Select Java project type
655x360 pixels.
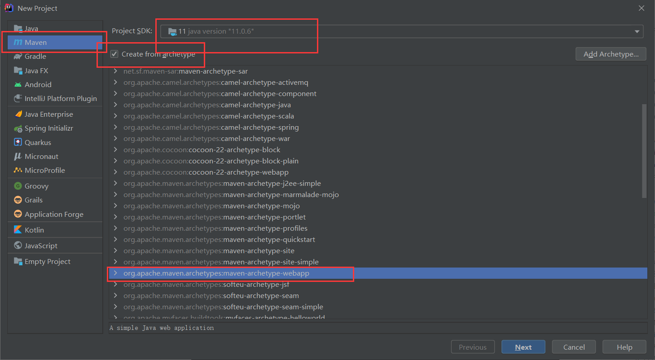pyautogui.click(x=55, y=28)
